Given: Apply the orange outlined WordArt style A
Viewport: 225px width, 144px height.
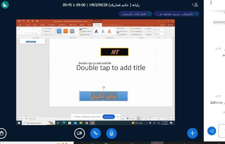Looking at the screenshot, I should (x=109, y=31).
